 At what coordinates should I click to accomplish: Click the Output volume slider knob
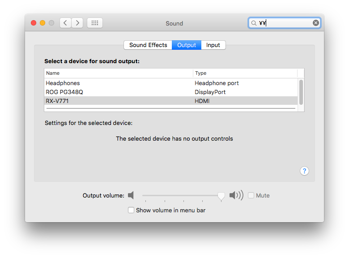click(221, 196)
